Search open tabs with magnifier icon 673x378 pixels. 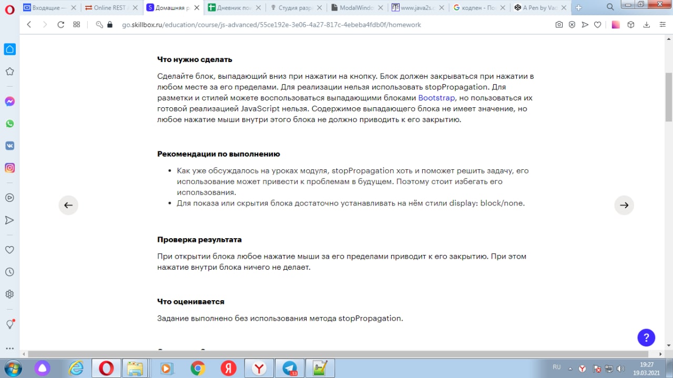click(610, 7)
